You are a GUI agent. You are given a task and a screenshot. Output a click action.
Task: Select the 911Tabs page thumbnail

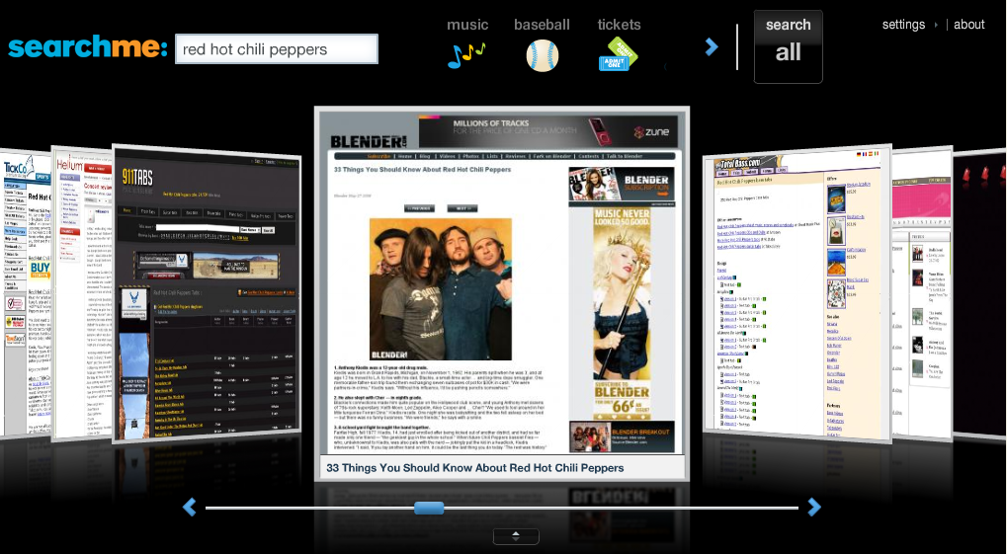[206, 291]
